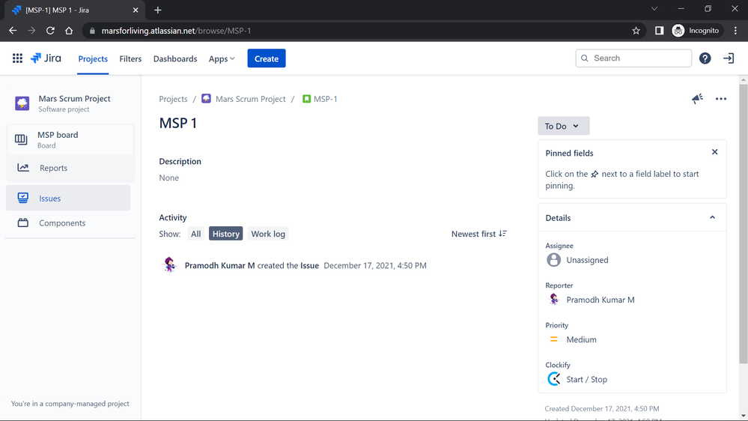This screenshot has width=748, height=421.
Task: Click the Issues monitor icon
Action: pyautogui.click(x=23, y=198)
